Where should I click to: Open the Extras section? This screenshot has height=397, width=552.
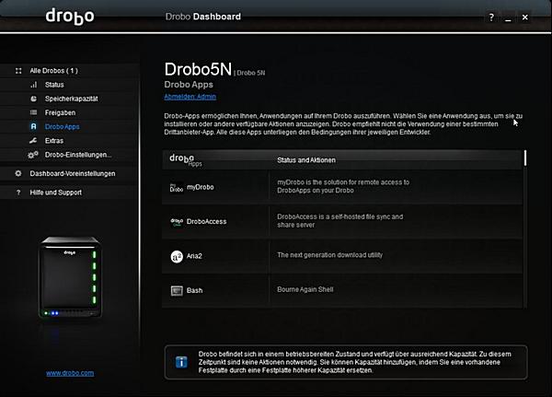[x=54, y=141]
